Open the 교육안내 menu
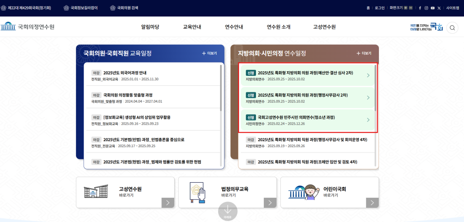This screenshot has height=222, width=464. [192, 27]
